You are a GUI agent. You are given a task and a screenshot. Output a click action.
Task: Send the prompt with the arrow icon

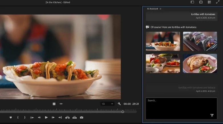click(x=212, y=115)
